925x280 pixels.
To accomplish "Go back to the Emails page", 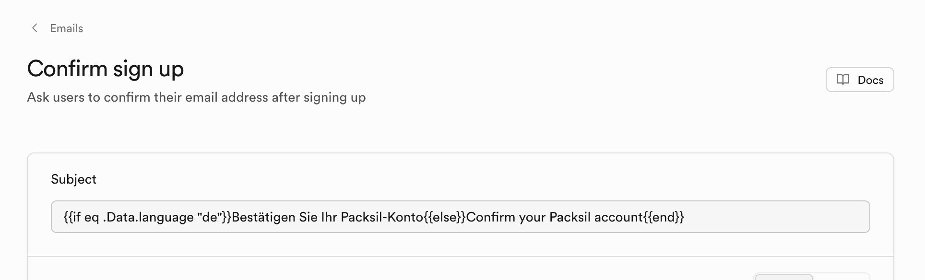I will click(x=66, y=28).
